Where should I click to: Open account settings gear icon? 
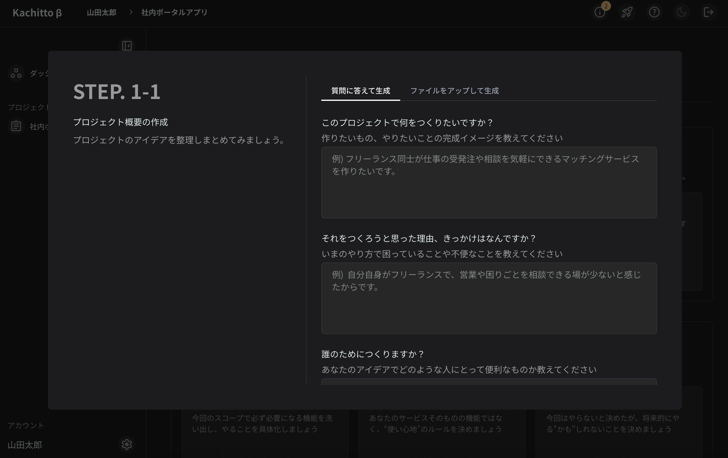[x=127, y=444]
